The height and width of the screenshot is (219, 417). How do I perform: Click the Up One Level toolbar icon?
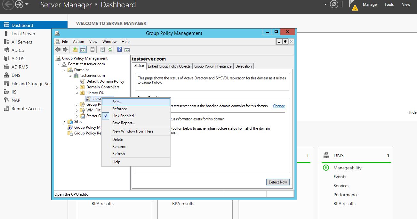[x=75, y=49]
